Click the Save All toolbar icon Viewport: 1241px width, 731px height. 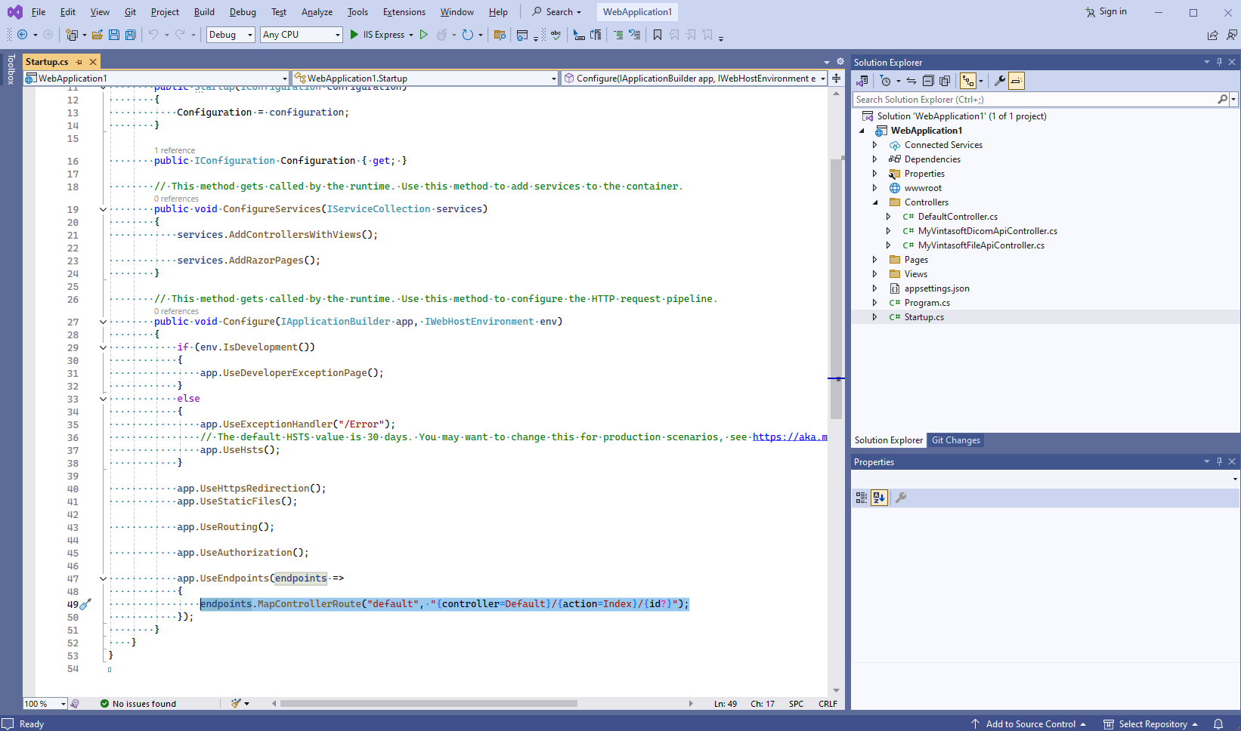pyautogui.click(x=131, y=35)
